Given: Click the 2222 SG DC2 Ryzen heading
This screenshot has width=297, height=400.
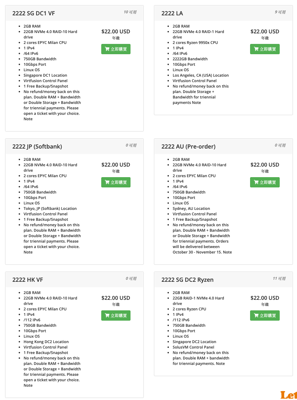Looking at the screenshot, I should 187,280.
